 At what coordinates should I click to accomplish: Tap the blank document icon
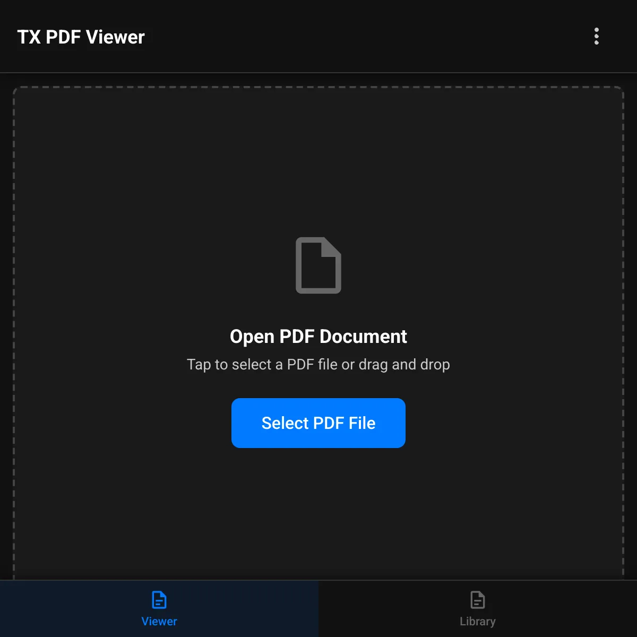pyautogui.click(x=318, y=265)
